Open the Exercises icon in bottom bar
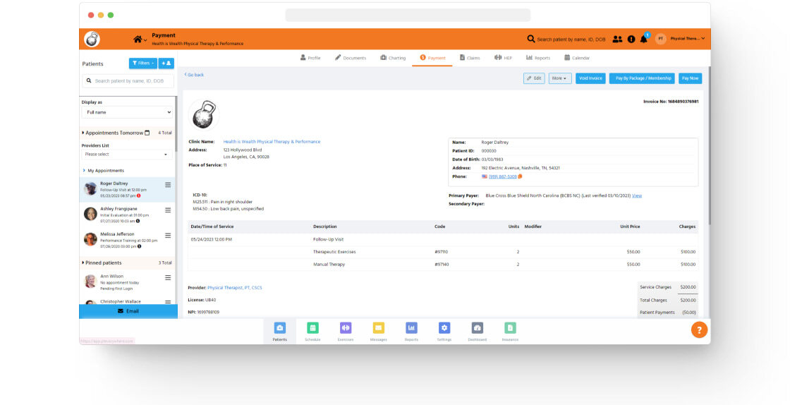Screen dimensions: 790x405 tap(346, 328)
